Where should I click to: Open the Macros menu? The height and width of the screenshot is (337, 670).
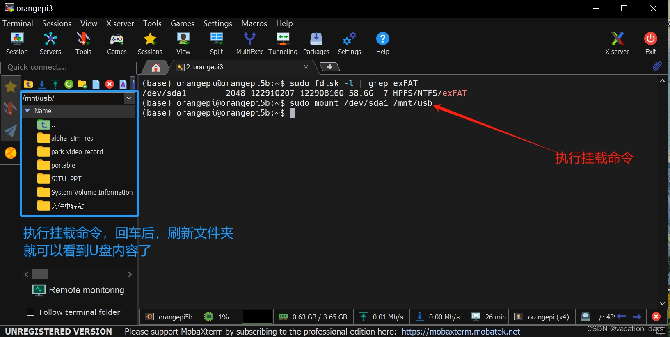point(254,23)
